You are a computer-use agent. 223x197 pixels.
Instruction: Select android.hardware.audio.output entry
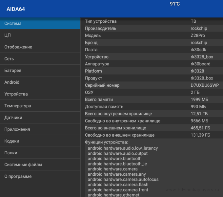(118, 153)
